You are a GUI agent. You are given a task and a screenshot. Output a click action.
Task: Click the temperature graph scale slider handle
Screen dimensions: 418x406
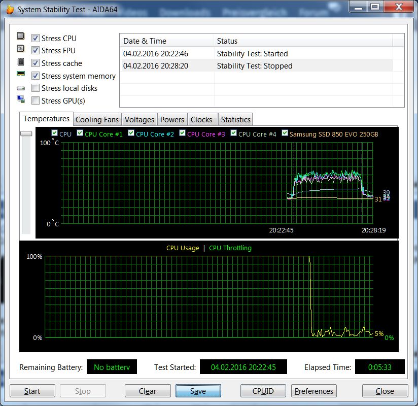26,133
